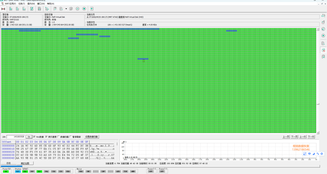Image resolution: width=327 pixels, height=174 pixels.
Task: Click the copy-play document toolbar icon
Action: (71, 9)
